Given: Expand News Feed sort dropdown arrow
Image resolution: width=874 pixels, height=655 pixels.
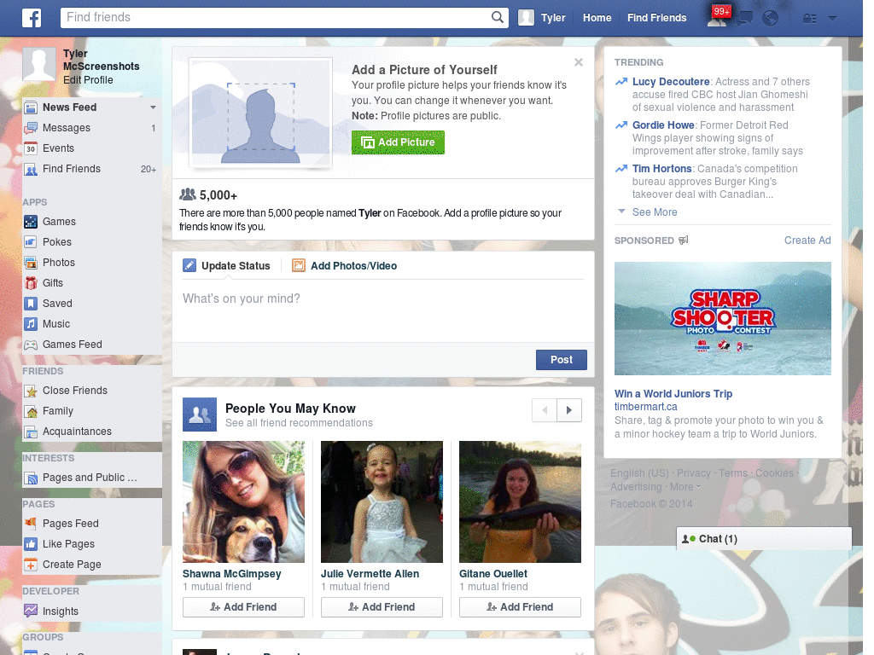Looking at the screenshot, I should pos(153,107).
